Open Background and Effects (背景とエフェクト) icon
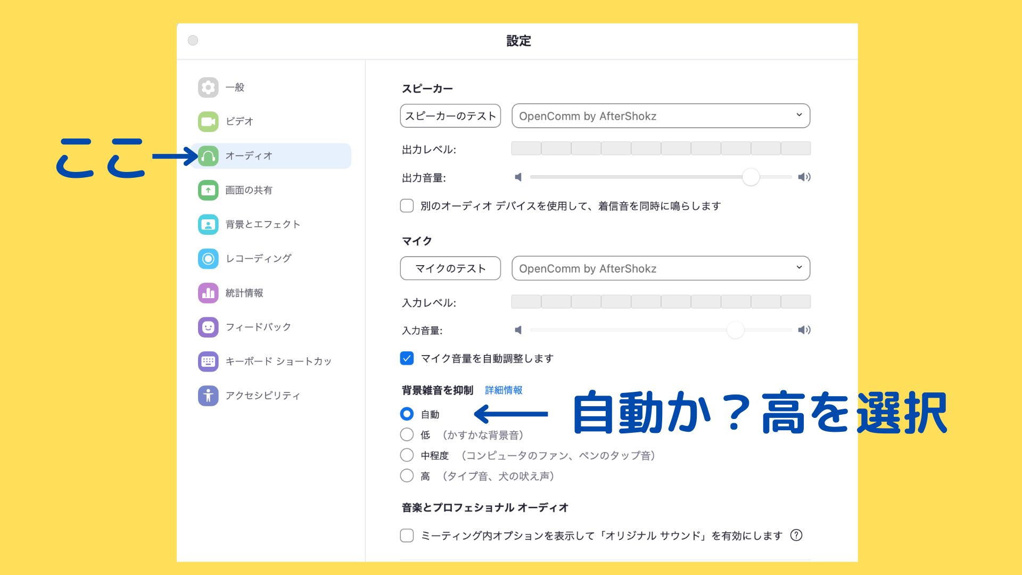Viewport: 1022px width, 575px height. pyautogui.click(x=208, y=224)
